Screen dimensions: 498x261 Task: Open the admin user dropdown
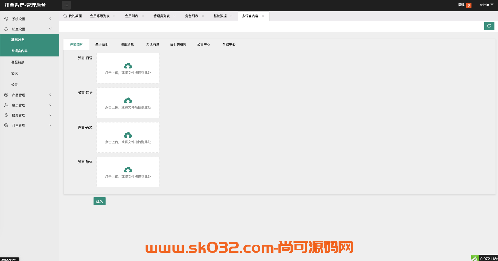pyautogui.click(x=487, y=5)
